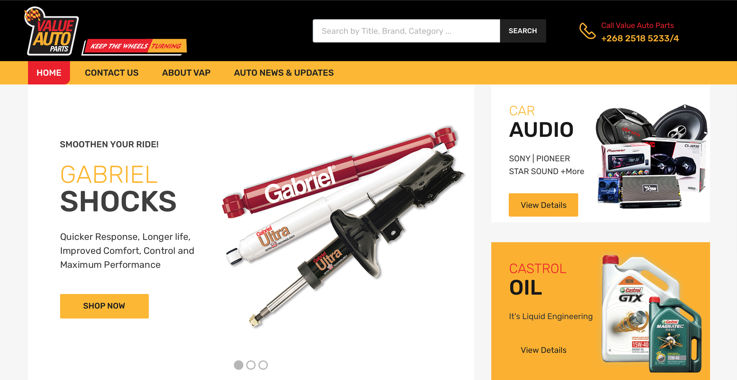This screenshot has height=380, width=737.
Task: Click the phone handset icon
Action: click(587, 31)
